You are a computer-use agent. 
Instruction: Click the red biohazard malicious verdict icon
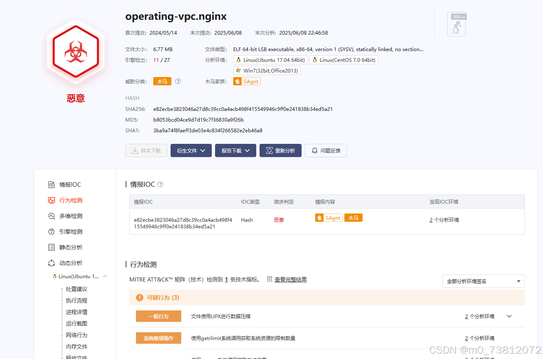(x=75, y=52)
